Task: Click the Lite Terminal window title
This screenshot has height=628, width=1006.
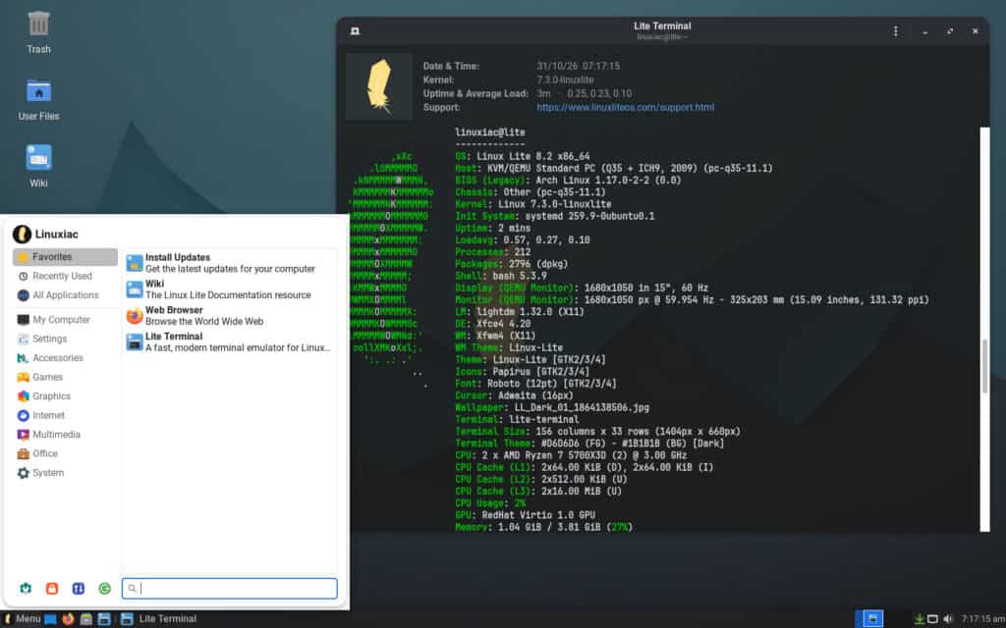Action: (x=662, y=26)
